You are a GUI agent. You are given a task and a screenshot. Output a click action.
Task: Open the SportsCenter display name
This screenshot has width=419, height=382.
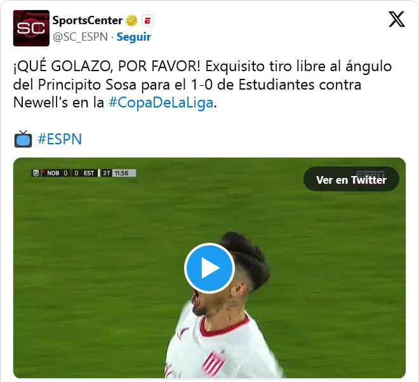point(87,20)
